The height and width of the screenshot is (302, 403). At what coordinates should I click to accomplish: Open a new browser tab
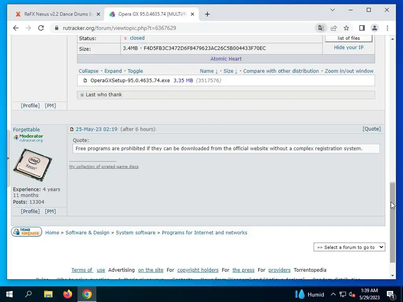(x=207, y=14)
